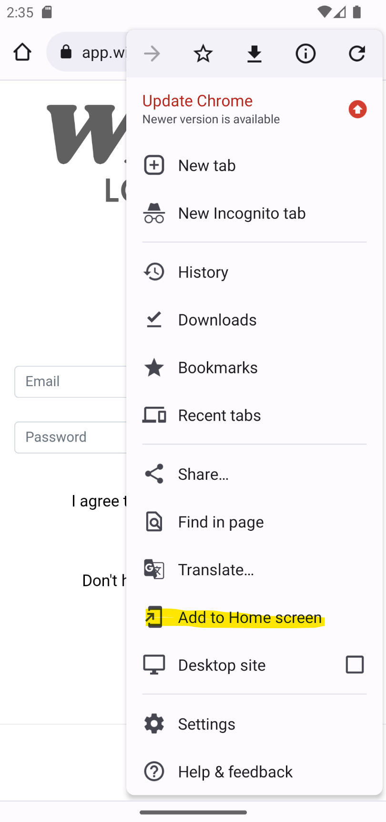
Task: Choose Find in page
Action: tap(254, 522)
